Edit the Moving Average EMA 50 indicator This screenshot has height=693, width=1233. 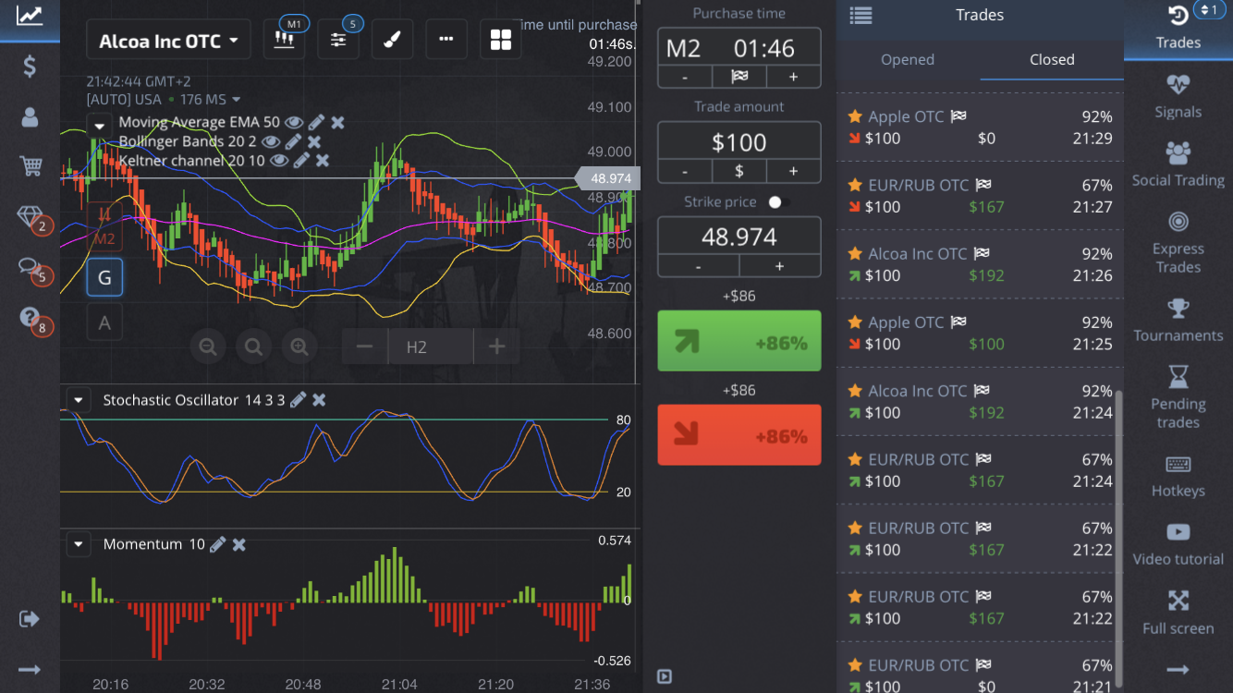click(316, 122)
